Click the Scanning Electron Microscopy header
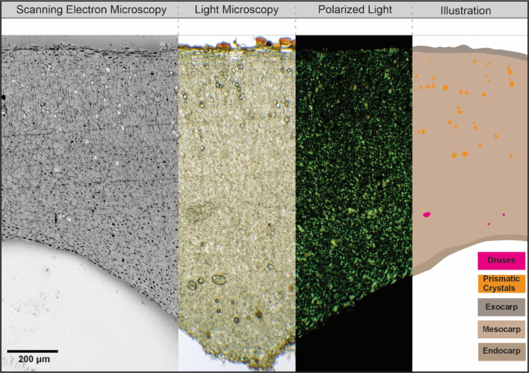This screenshot has height=373, width=529. [91, 10]
